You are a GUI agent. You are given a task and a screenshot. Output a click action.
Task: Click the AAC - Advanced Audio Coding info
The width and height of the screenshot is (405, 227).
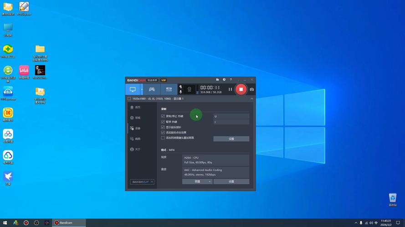(x=215, y=172)
